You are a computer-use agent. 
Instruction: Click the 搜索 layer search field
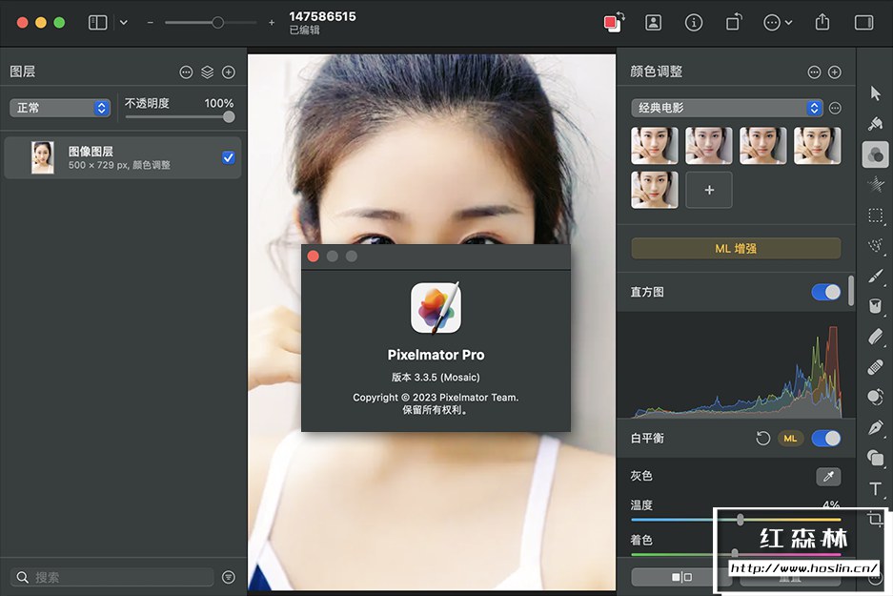pyautogui.click(x=114, y=577)
